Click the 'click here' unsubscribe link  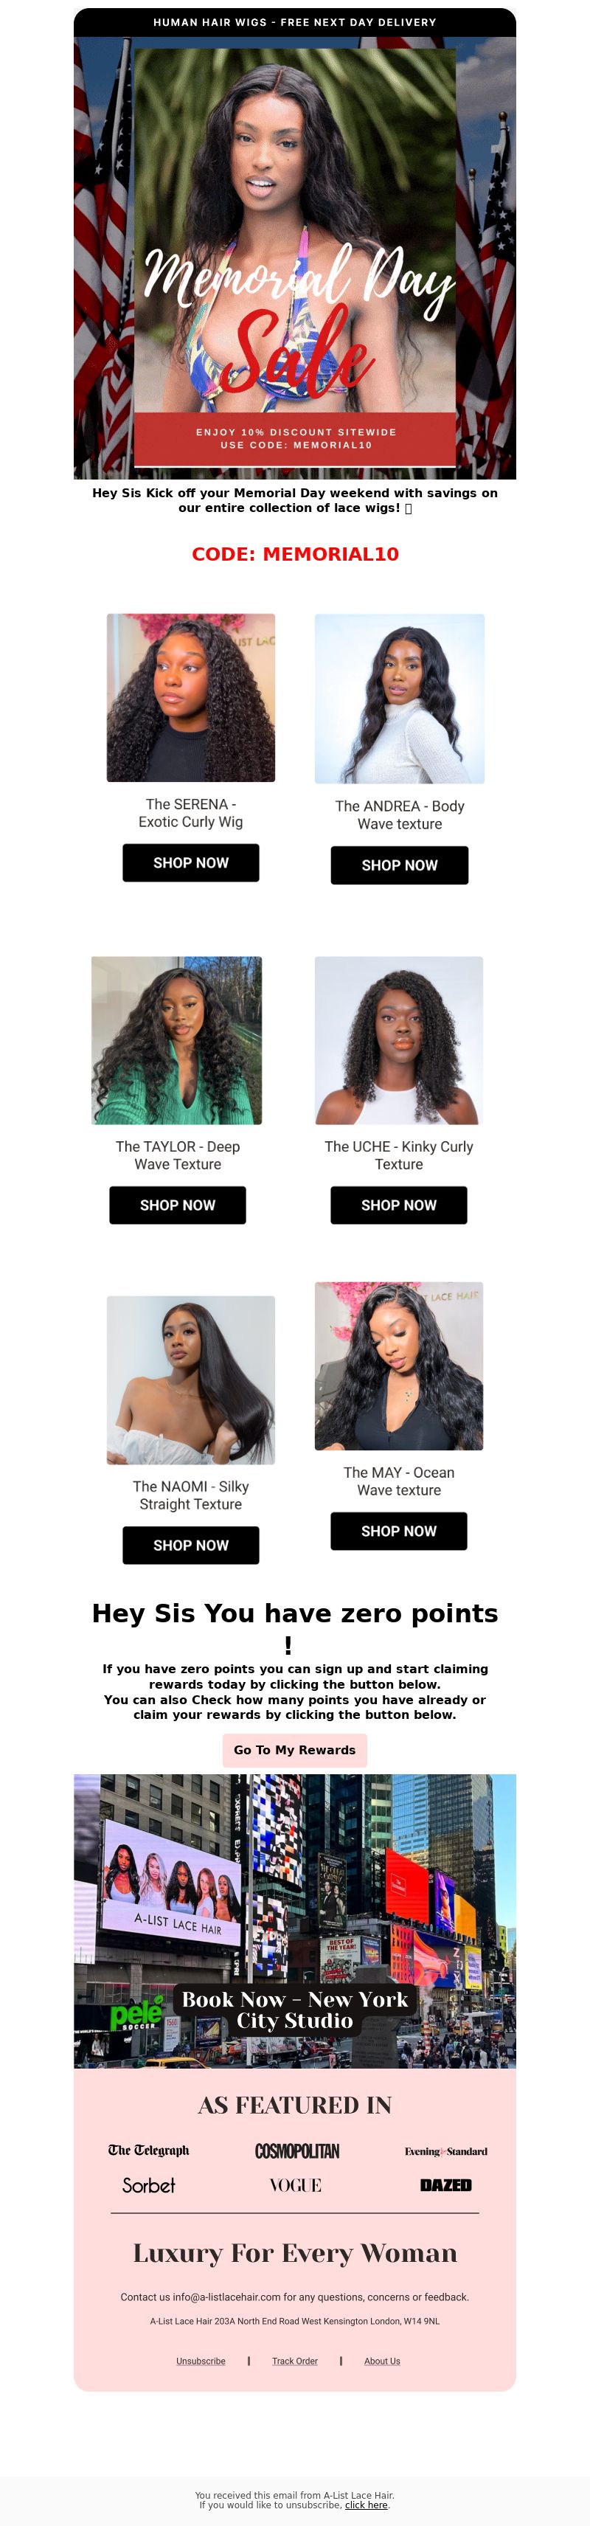(367, 2505)
